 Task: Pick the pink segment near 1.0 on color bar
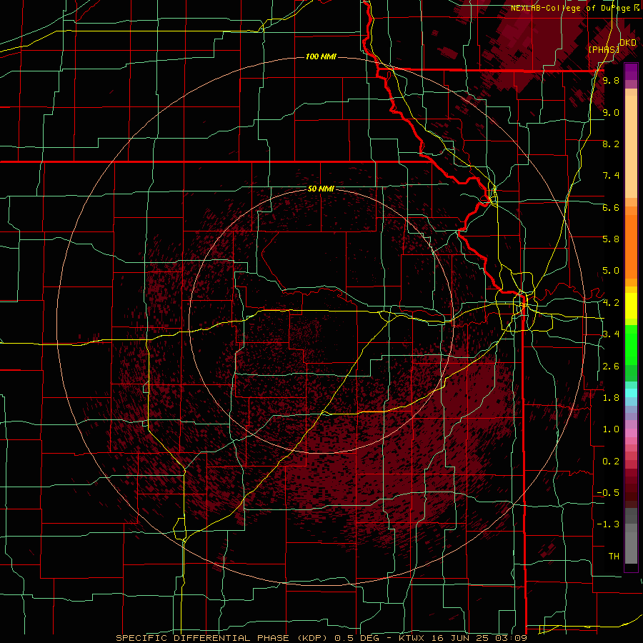tap(631, 433)
